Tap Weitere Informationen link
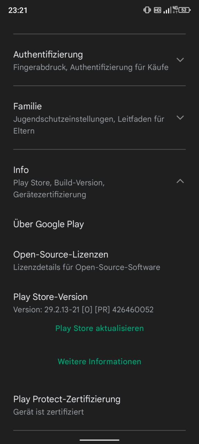 (99, 361)
